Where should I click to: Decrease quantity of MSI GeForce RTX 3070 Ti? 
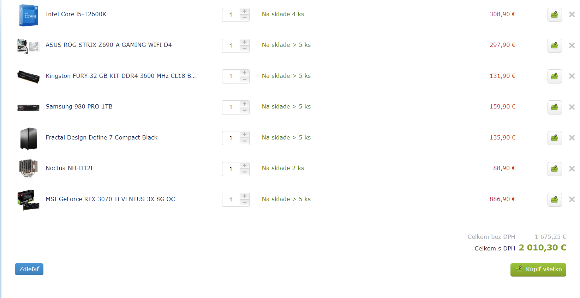[245, 203]
